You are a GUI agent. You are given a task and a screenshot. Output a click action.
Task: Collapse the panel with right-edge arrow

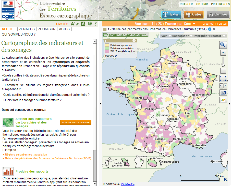pos(229,104)
